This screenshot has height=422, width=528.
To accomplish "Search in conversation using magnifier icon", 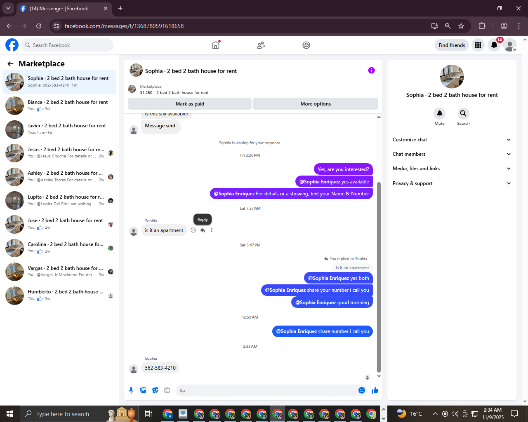I will coord(463,113).
